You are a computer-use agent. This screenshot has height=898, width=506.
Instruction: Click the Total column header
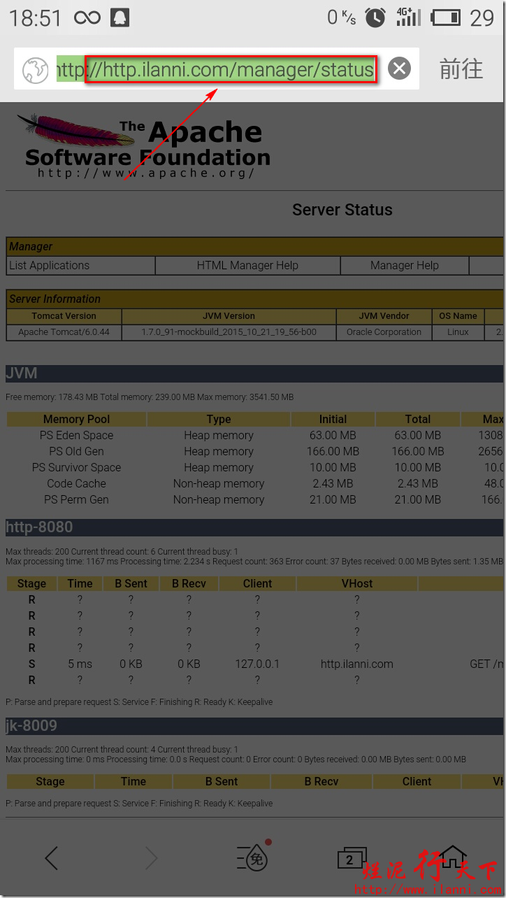pos(418,420)
